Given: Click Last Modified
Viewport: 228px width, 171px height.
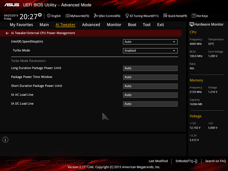Looking at the screenshot, I should [158, 161].
